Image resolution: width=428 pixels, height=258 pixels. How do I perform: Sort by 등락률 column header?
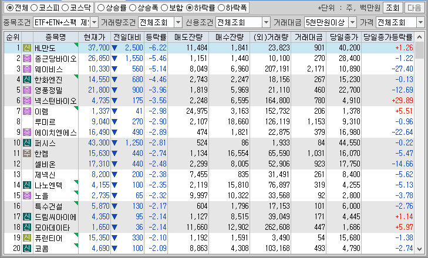(156, 37)
